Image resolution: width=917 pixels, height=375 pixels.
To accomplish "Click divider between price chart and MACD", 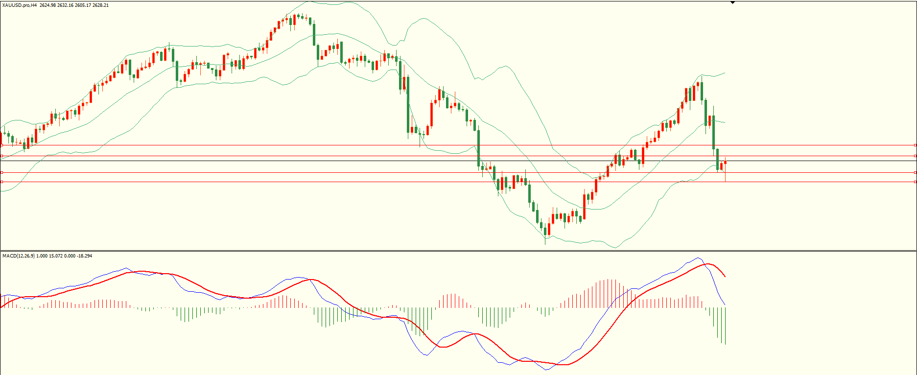I will click(458, 251).
